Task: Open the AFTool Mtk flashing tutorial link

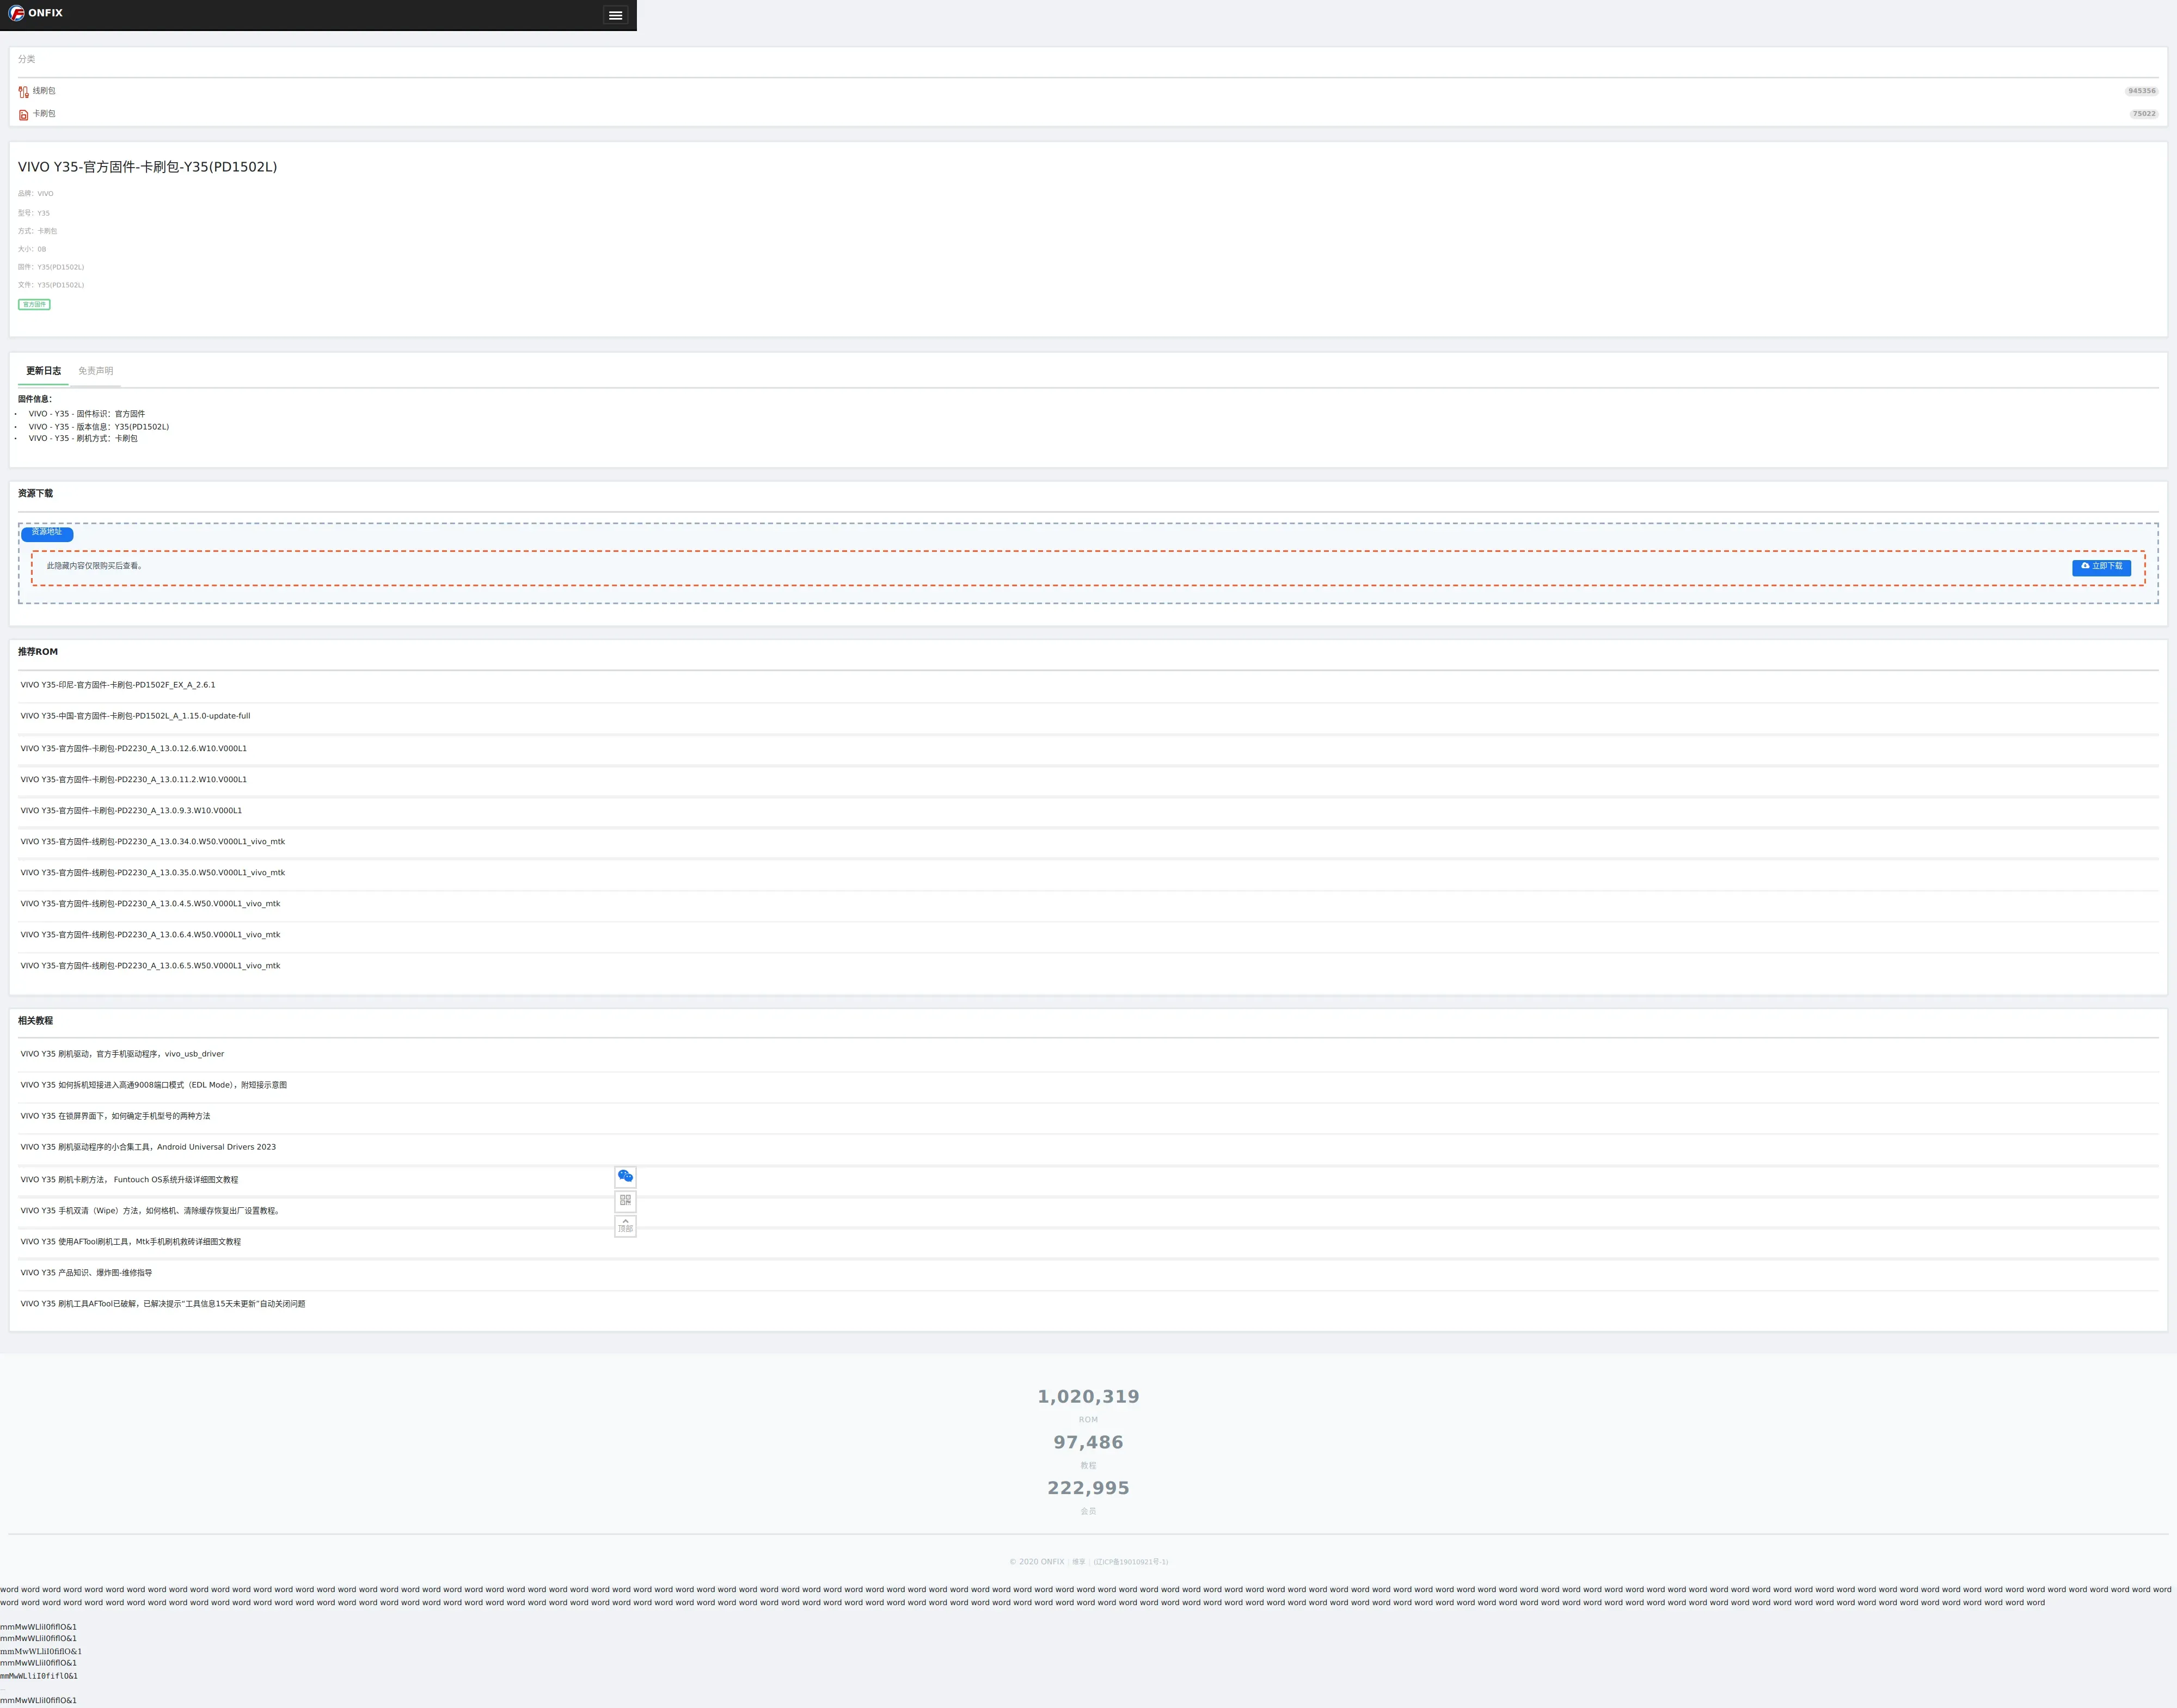Action: pyautogui.click(x=130, y=1242)
